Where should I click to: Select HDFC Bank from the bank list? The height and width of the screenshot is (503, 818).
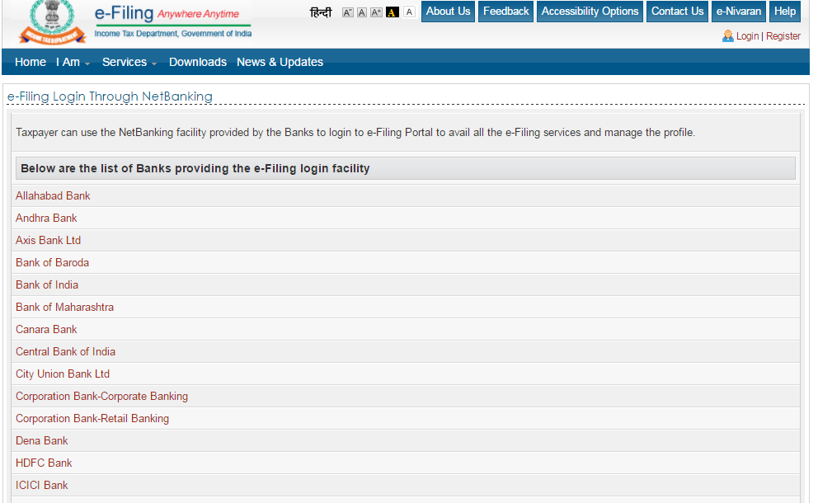(44, 463)
